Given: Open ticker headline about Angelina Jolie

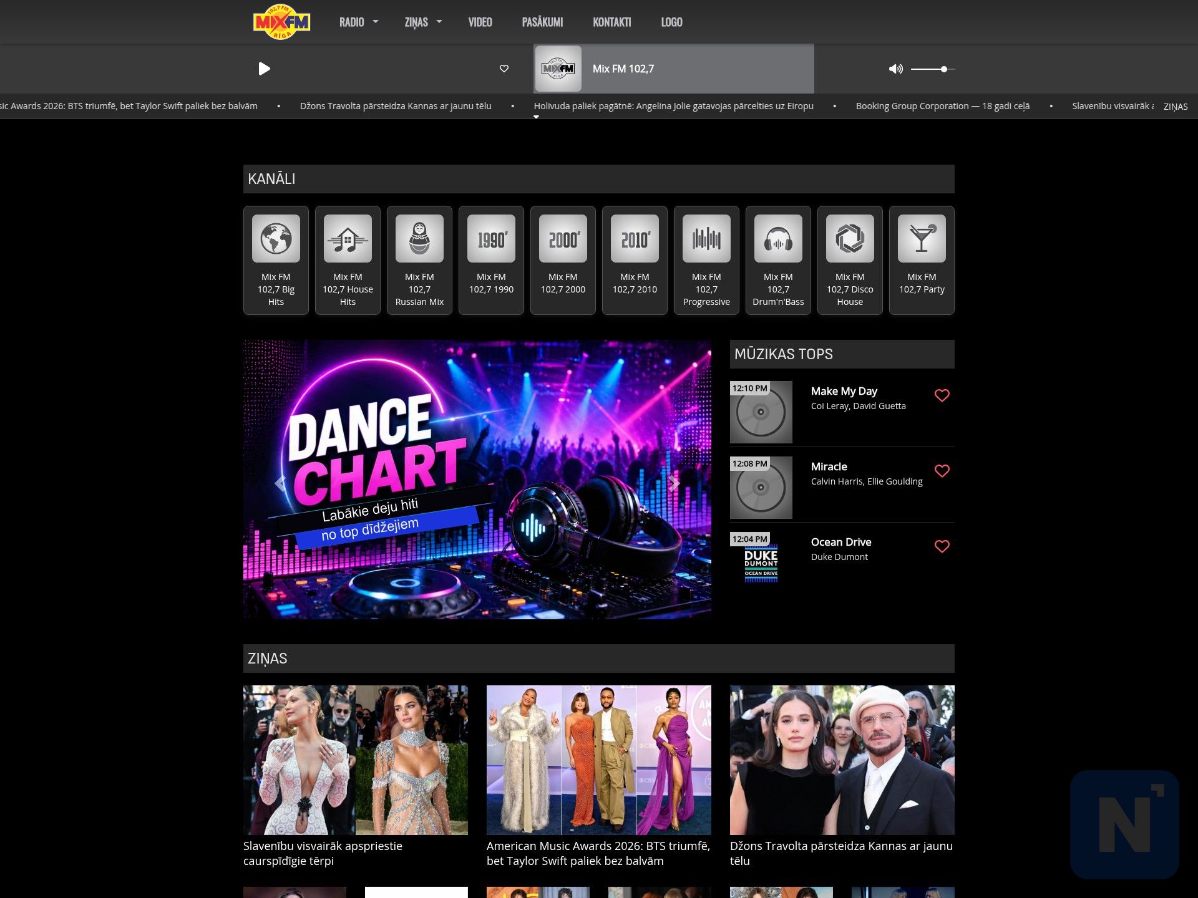Looking at the screenshot, I should pos(674,106).
